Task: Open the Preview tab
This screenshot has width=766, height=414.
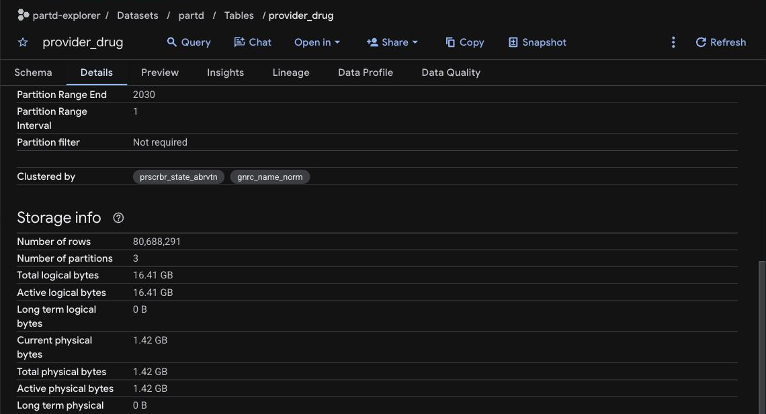Action: (160, 72)
